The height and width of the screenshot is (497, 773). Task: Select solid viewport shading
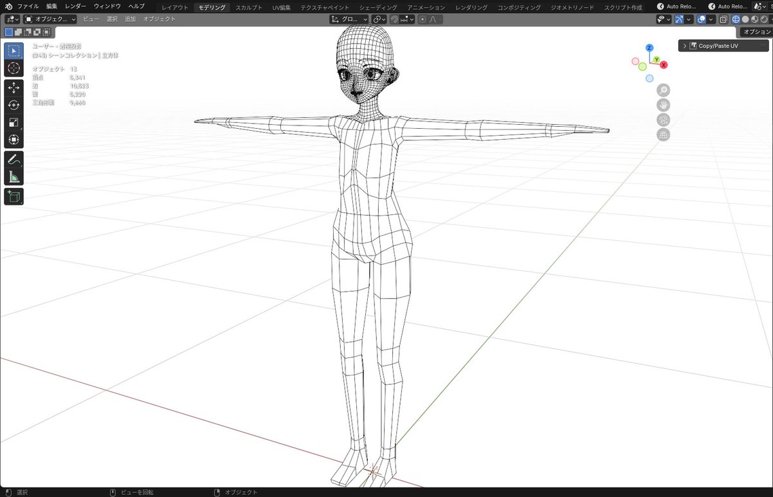click(745, 19)
